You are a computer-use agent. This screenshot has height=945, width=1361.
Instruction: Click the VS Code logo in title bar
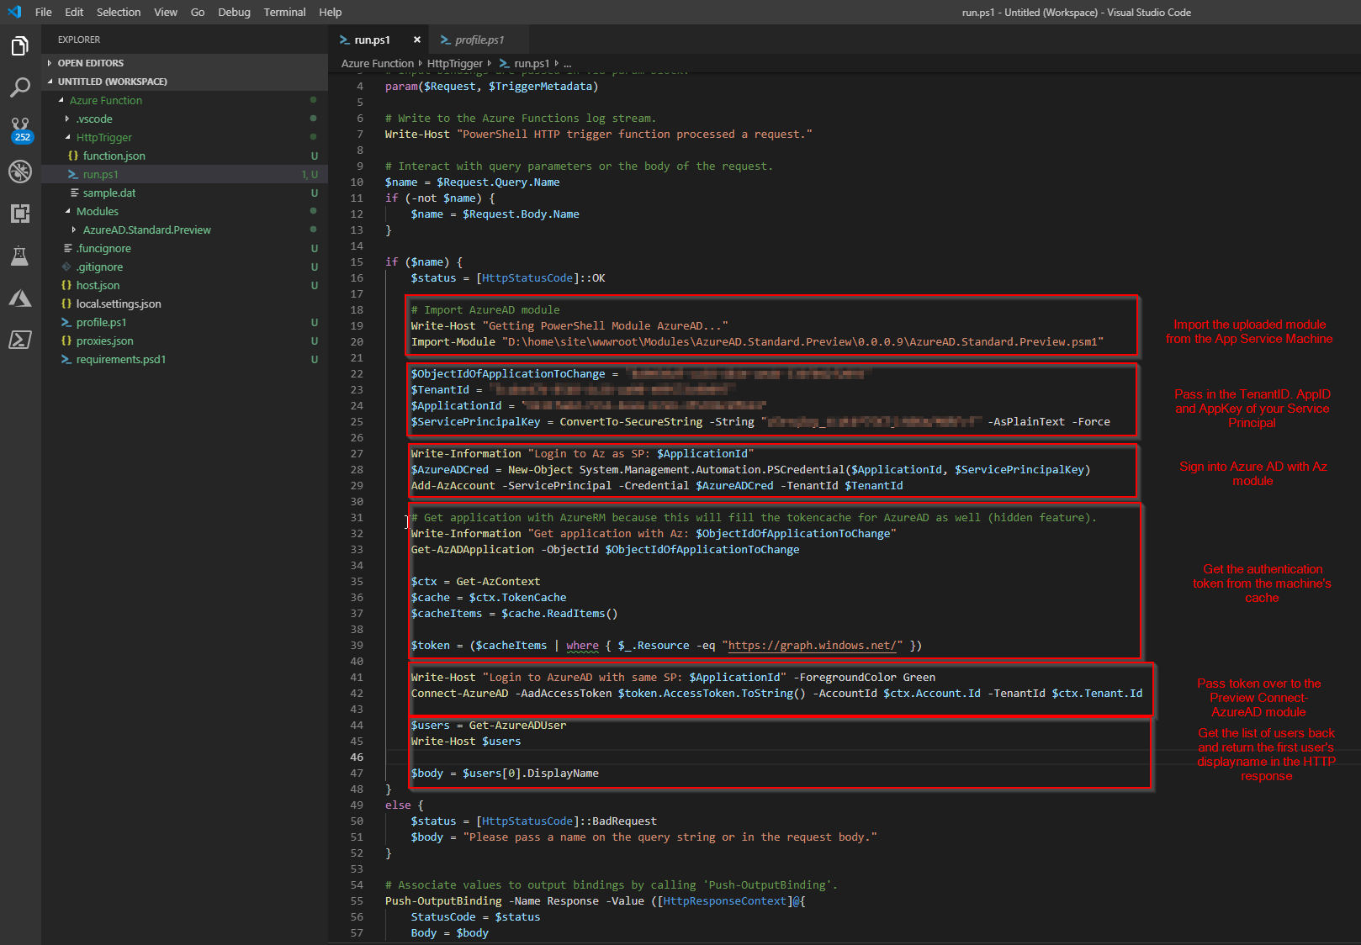coord(14,12)
